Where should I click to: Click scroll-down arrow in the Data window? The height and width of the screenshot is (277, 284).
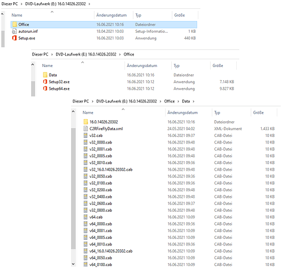[x=73, y=264]
